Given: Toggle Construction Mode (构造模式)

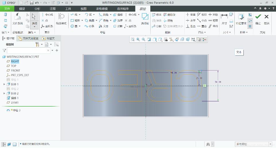Looking at the screenshot, I should click(61, 19).
